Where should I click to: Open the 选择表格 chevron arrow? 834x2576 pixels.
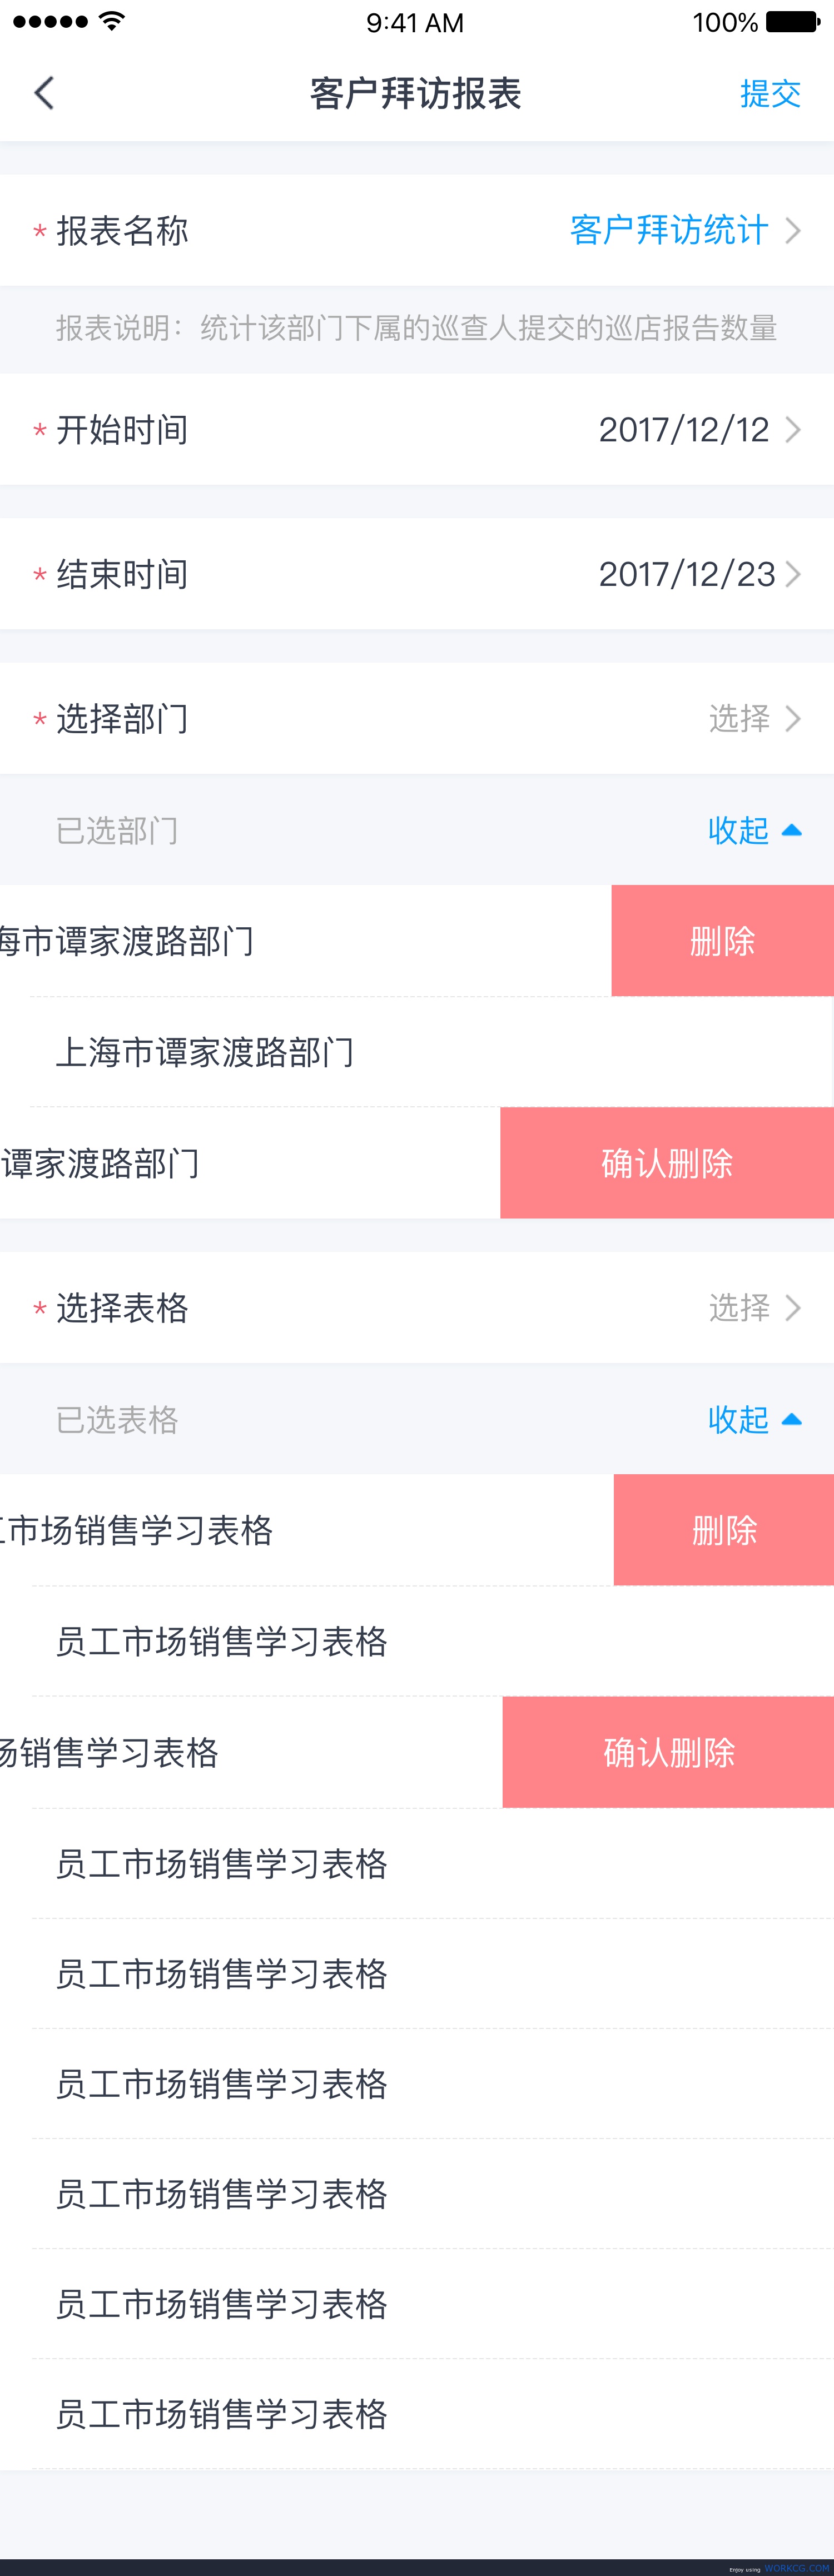point(793,1307)
